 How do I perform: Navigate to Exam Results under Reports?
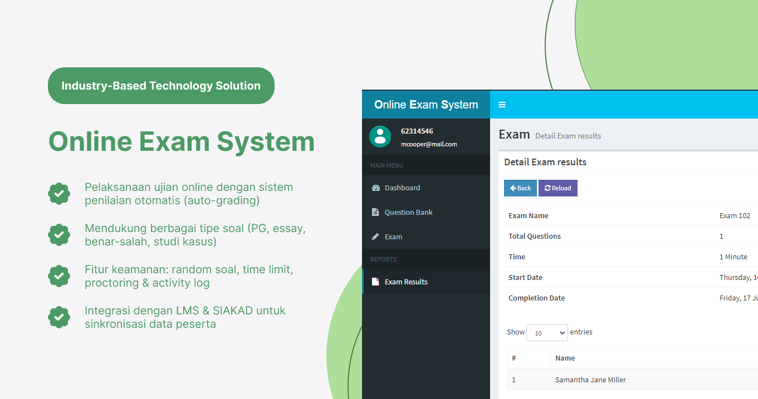coord(406,282)
